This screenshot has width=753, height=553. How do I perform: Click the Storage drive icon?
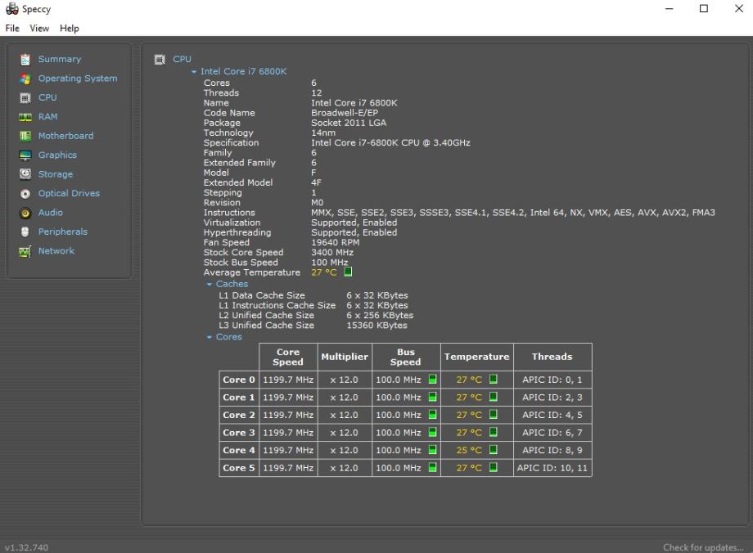click(x=25, y=174)
